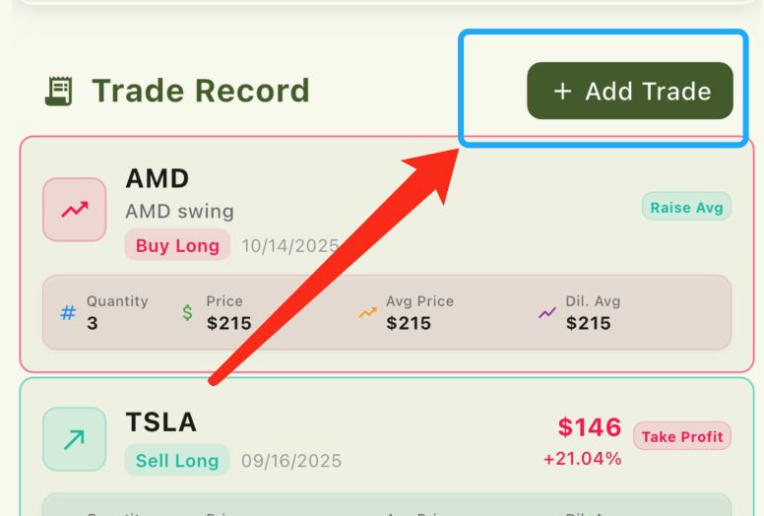Screen dimensions: 764x516
Task: Click the receipt icon beside Trade Record
Action: coord(59,91)
